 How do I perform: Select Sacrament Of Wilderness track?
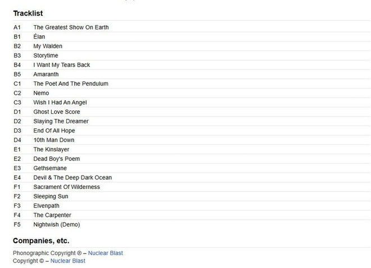coord(66,187)
